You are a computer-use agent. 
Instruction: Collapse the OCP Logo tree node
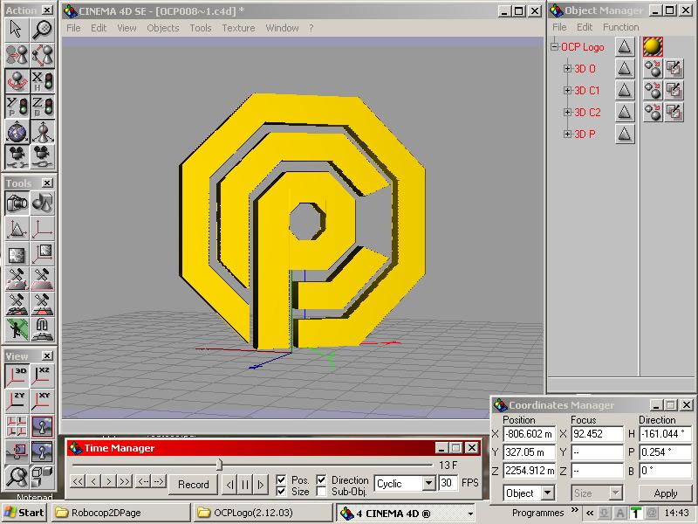point(554,47)
